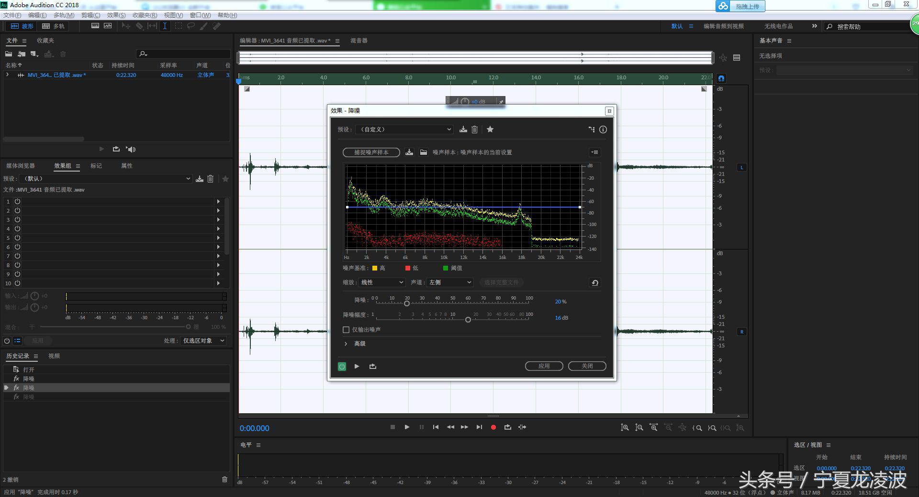
Task: Play audio from the transport controls
Action: [407, 427]
